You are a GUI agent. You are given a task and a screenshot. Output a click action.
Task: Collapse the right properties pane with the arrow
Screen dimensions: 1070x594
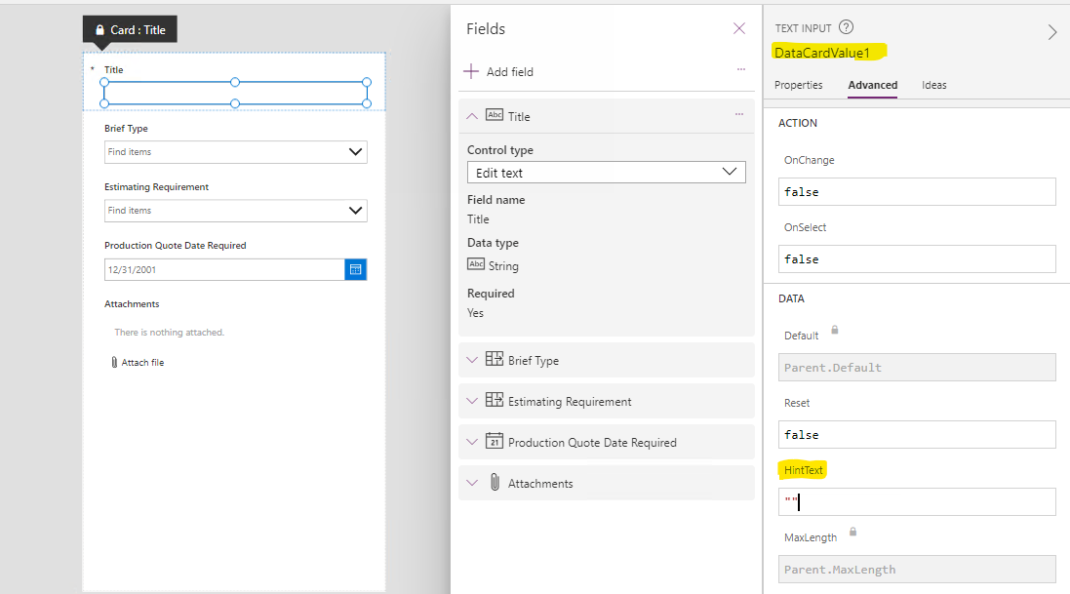[1052, 31]
